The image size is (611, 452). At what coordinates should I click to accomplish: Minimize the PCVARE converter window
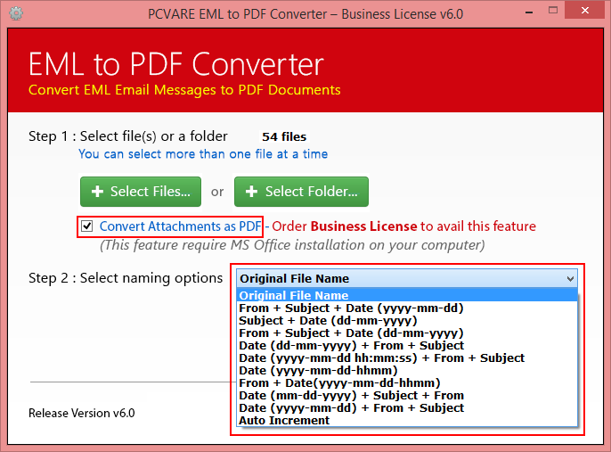coord(529,12)
